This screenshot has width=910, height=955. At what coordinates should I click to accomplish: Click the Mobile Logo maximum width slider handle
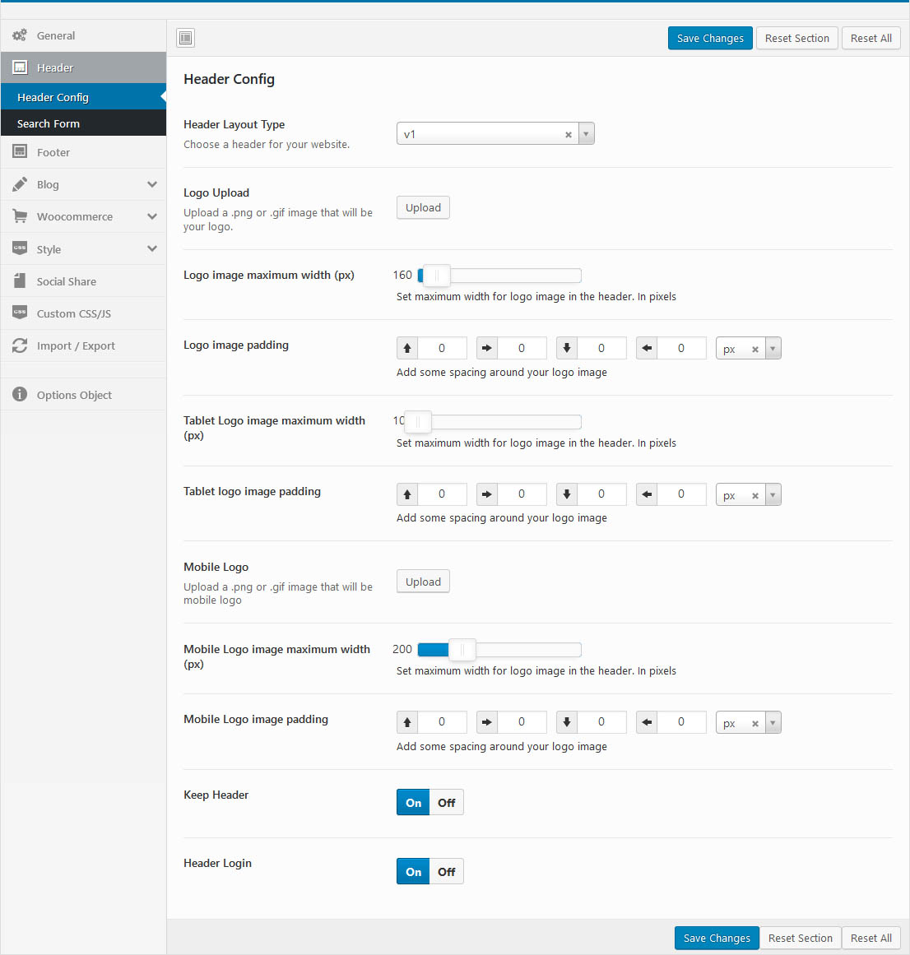[462, 650]
